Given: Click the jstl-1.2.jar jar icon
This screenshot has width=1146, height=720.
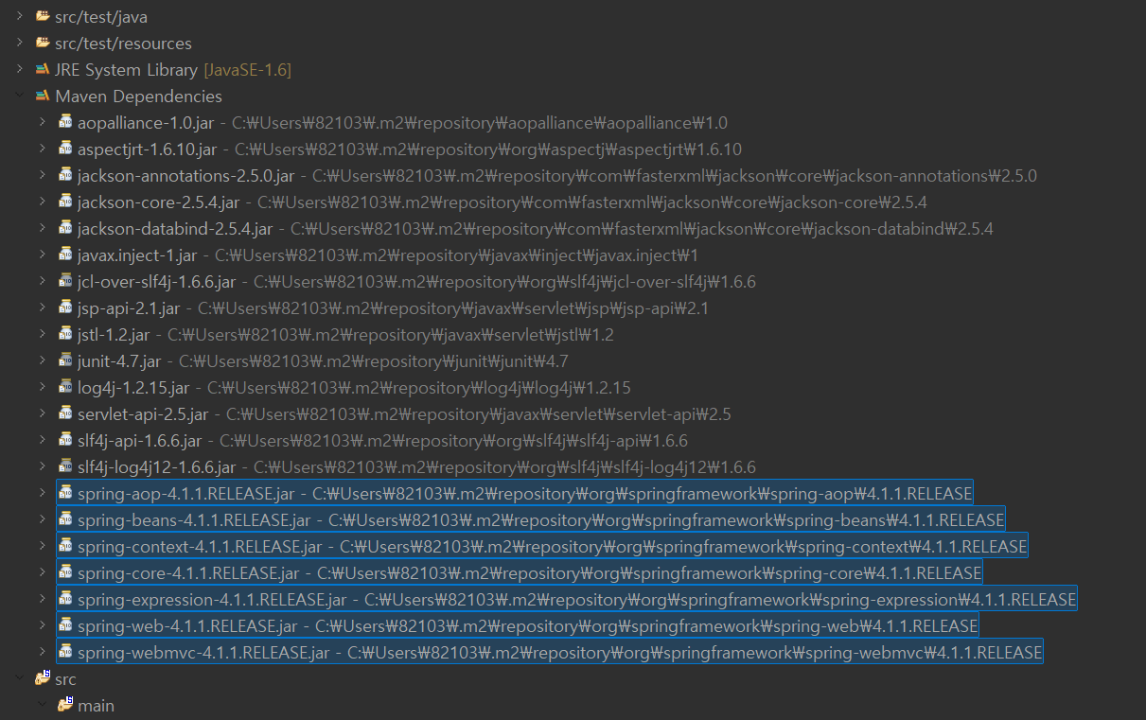Looking at the screenshot, I should click(x=65, y=334).
